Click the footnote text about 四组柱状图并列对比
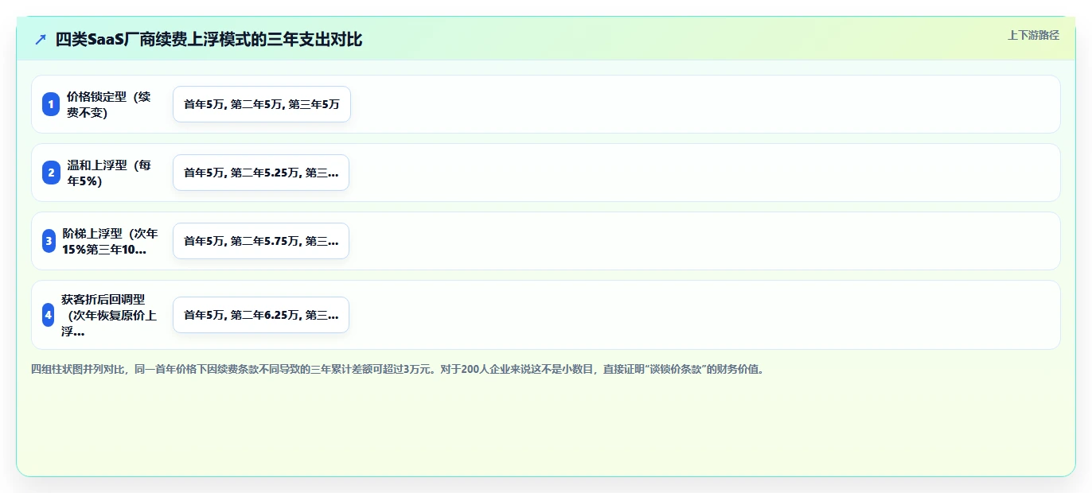Image resolution: width=1092 pixels, height=493 pixels. coord(397,369)
